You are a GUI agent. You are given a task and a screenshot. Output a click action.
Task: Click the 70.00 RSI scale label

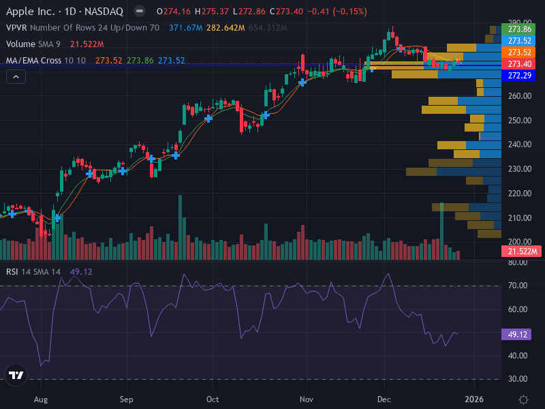[518, 286]
